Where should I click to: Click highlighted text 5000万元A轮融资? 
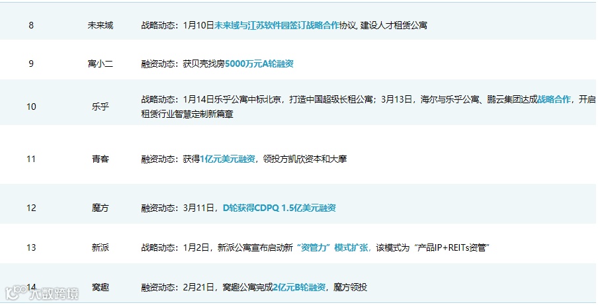point(259,64)
